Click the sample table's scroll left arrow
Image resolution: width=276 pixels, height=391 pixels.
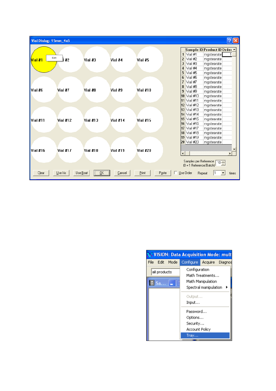click(x=183, y=154)
